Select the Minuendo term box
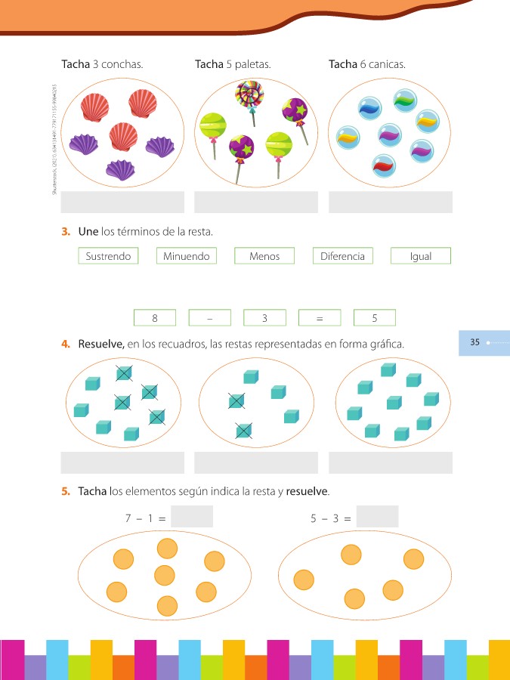 187,256
